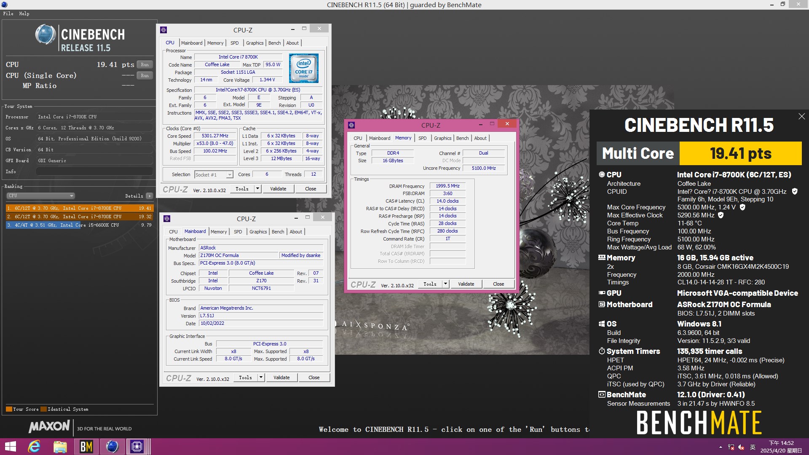Select second ranking row scoring 19.32
The image size is (809, 455).
click(x=80, y=217)
